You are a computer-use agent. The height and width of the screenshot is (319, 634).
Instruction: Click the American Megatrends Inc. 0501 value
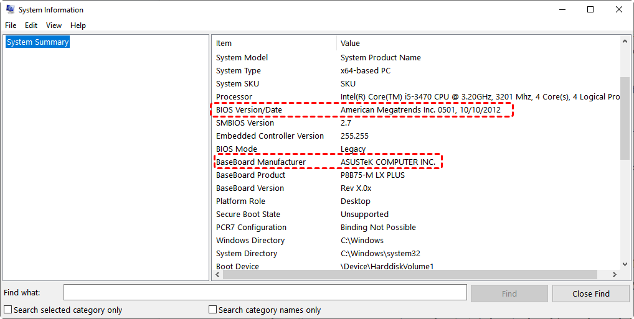(x=420, y=110)
